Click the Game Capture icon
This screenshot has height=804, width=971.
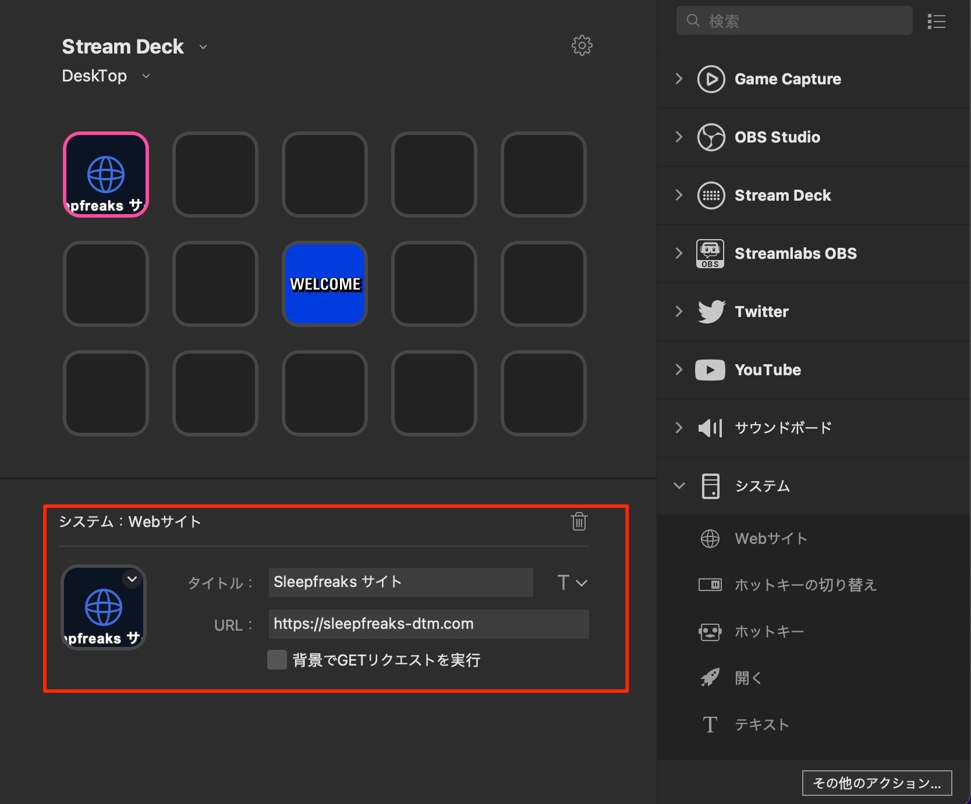click(x=711, y=79)
